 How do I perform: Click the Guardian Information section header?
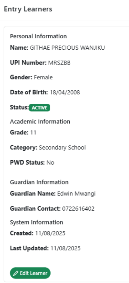click(39, 182)
